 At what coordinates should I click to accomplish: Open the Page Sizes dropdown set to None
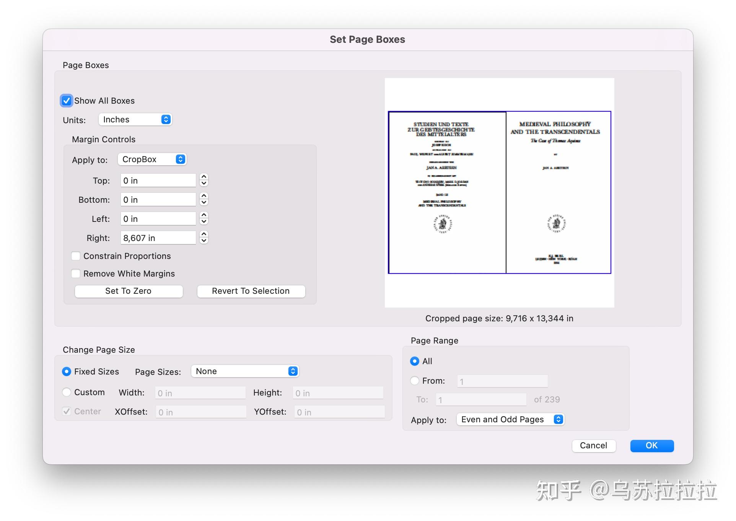(x=245, y=371)
